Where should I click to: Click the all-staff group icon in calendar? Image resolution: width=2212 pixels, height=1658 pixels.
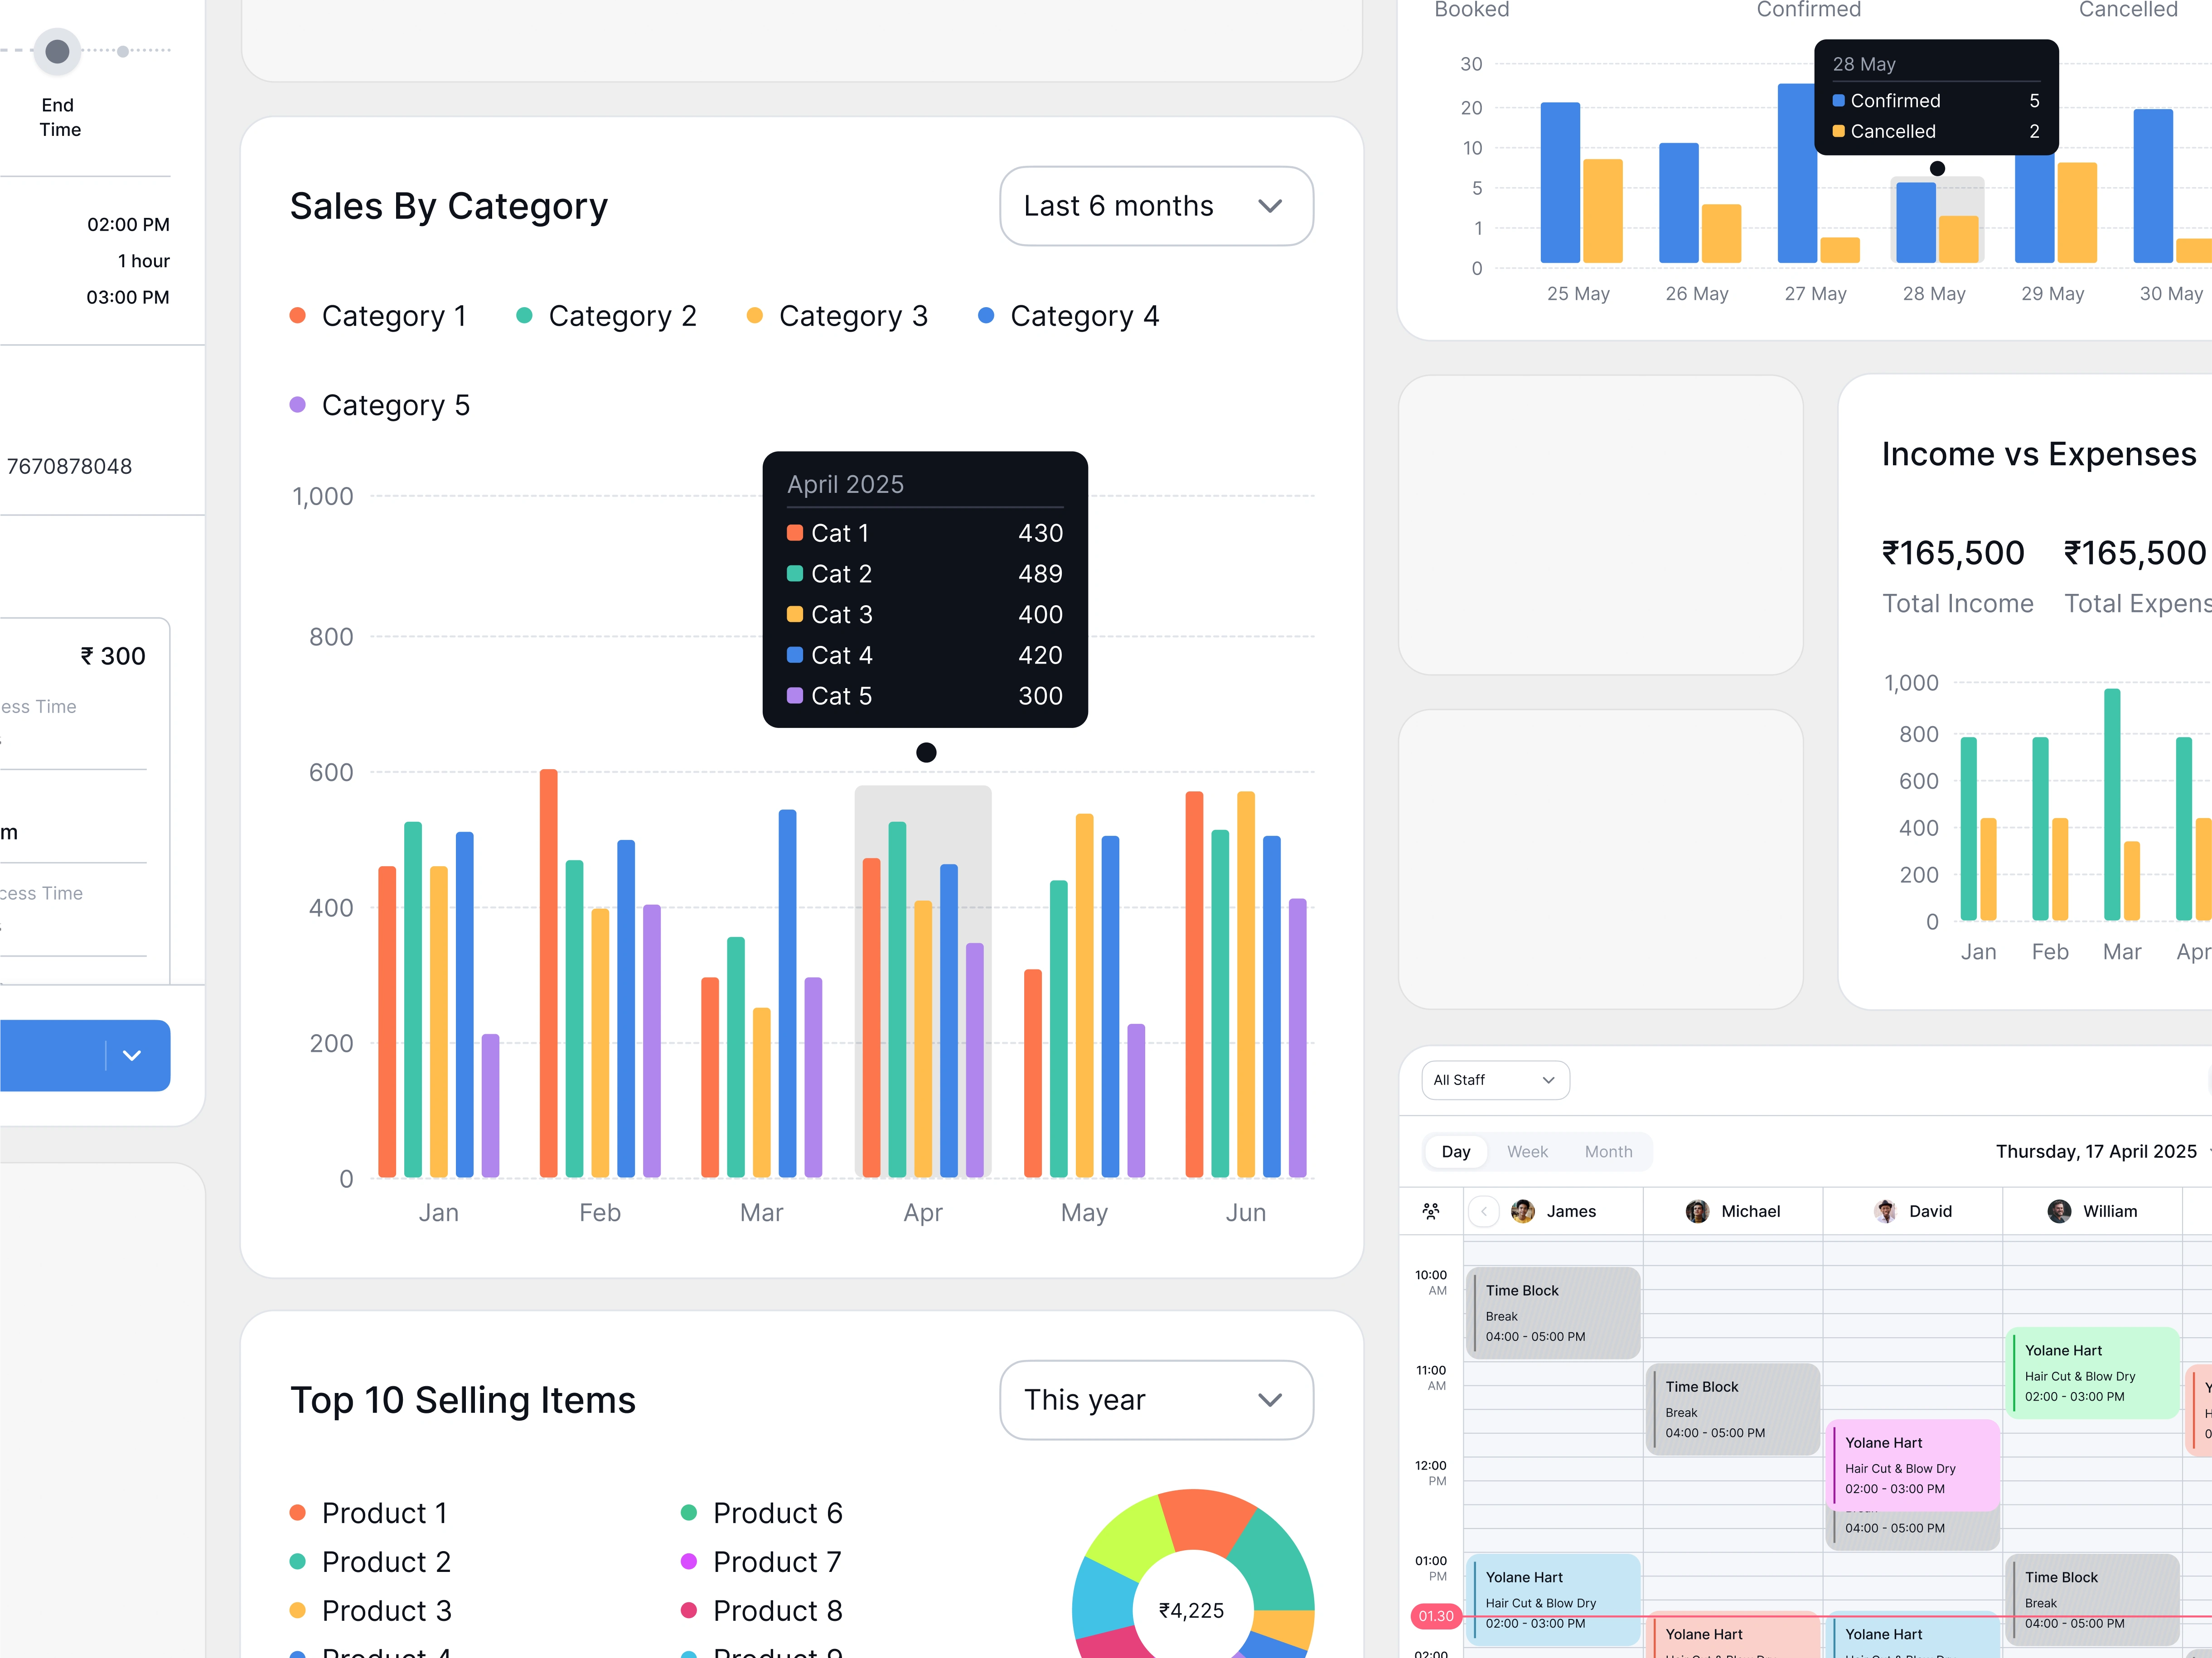pyautogui.click(x=1431, y=1211)
